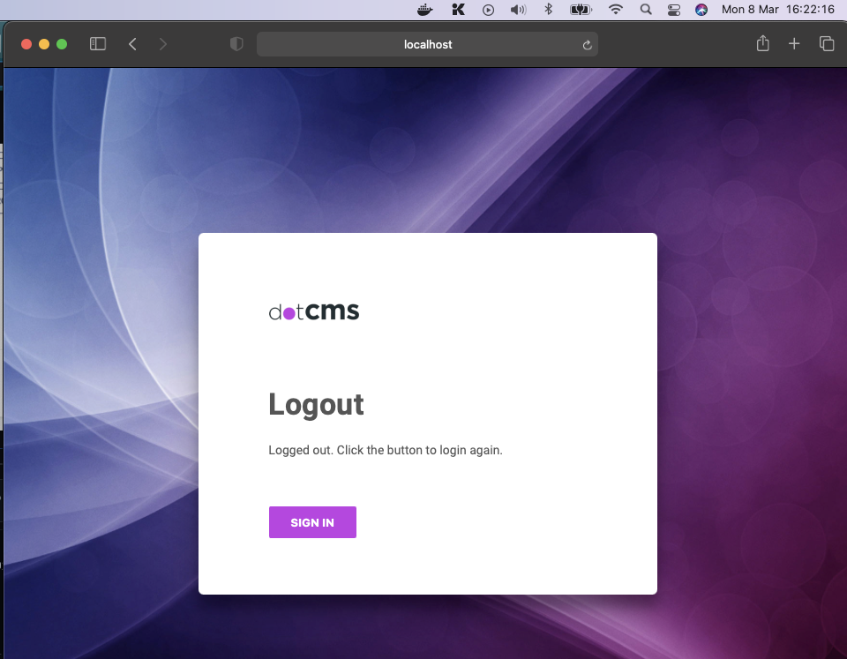Click the dotCMS logo
The image size is (847, 659).
pos(314,311)
